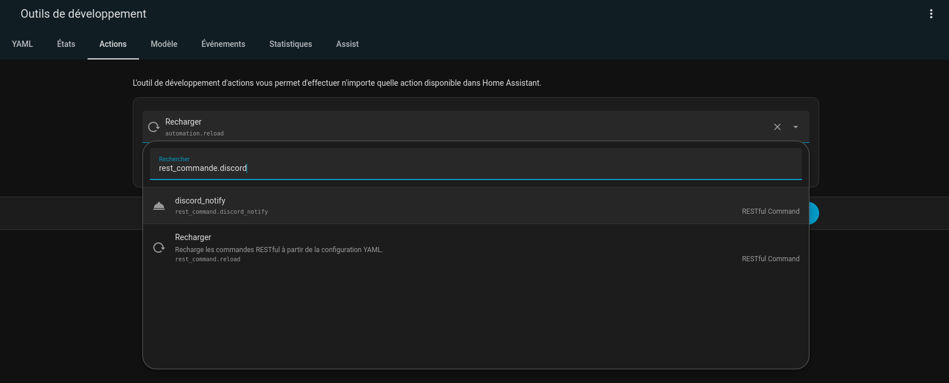Switch to the YAML tab
The image size is (949, 383).
22,44
